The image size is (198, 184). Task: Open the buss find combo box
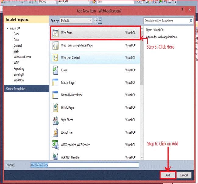[x=115, y=2]
